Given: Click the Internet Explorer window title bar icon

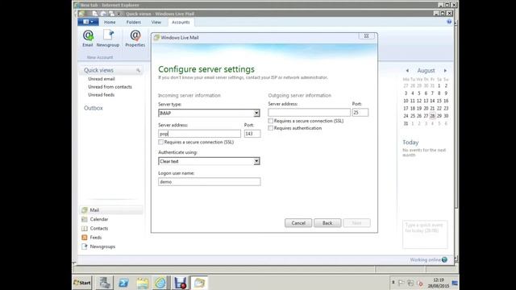Looking at the screenshot, I should [77, 5].
